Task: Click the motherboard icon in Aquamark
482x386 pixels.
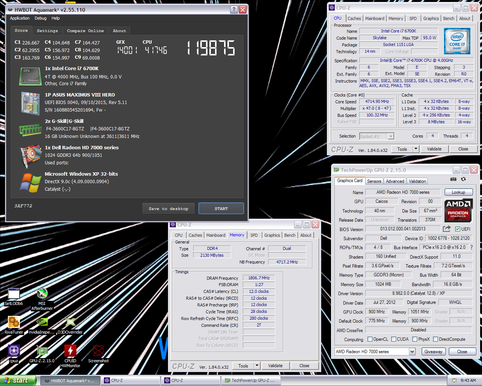Action: 31,103
